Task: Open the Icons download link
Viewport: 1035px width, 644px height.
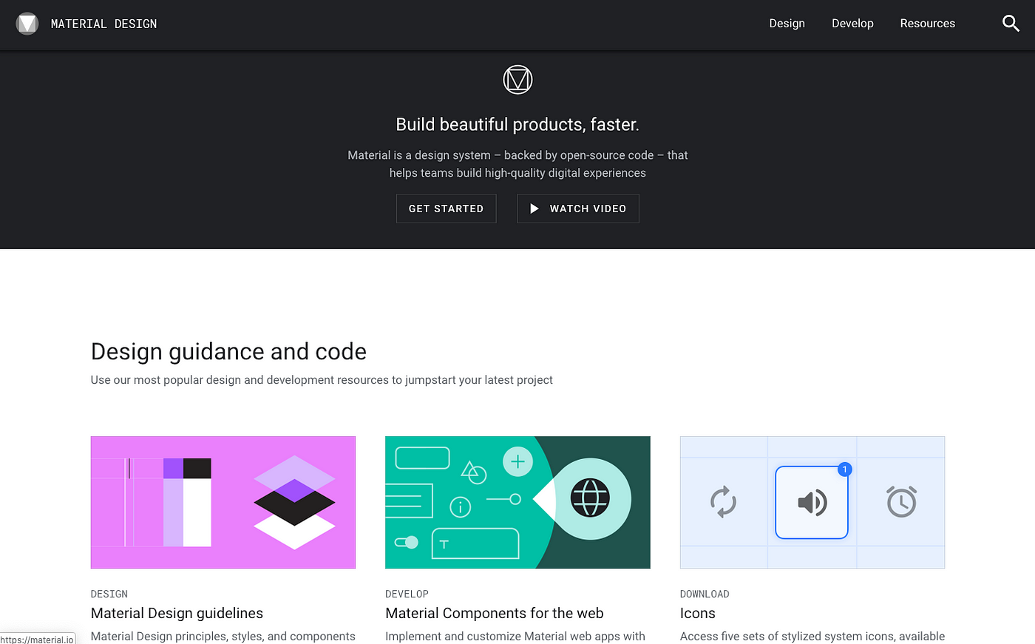Action: tap(697, 613)
